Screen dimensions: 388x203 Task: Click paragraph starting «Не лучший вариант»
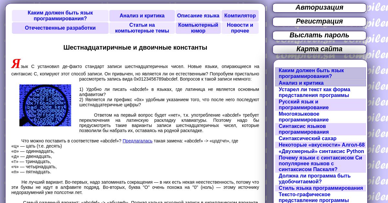point(135,187)
